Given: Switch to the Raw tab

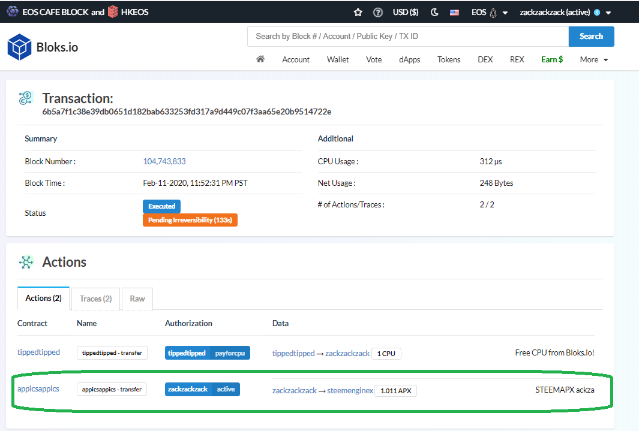Looking at the screenshot, I should click(137, 299).
